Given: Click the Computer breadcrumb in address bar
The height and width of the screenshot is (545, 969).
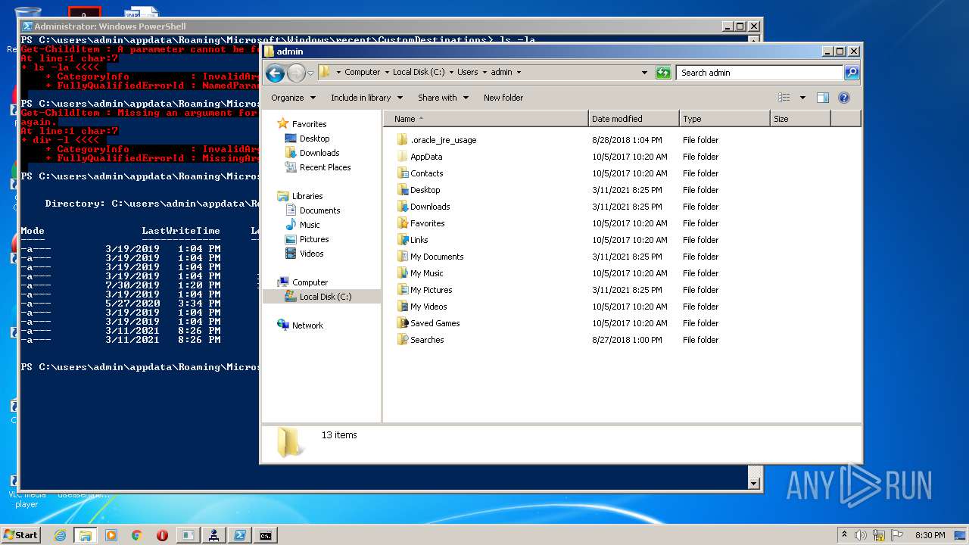Looking at the screenshot, I should (x=362, y=73).
